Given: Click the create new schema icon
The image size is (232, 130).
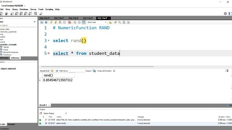Looking at the screenshot, I should pyautogui.click(x=12, y=14).
